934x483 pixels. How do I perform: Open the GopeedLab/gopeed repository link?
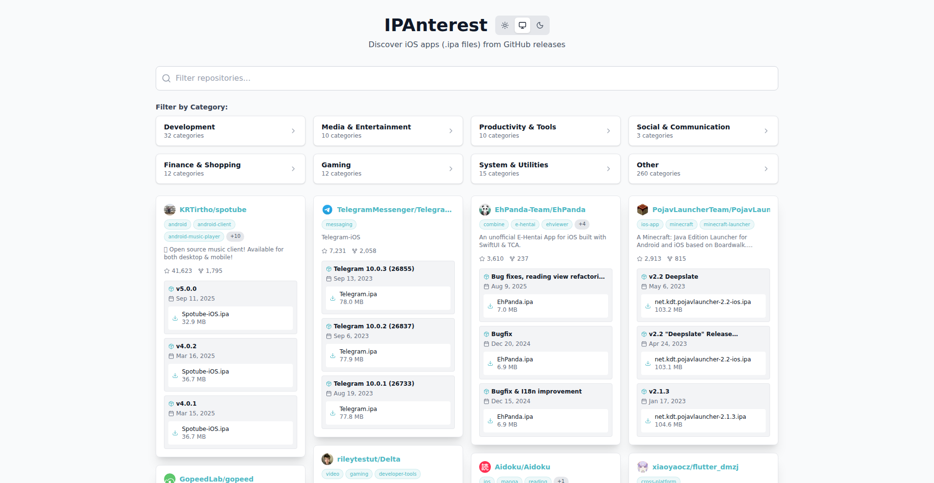click(216, 479)
